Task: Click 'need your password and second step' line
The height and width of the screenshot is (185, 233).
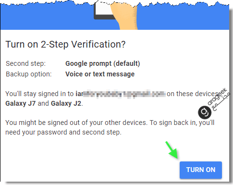Action: [x=63, y=133]
